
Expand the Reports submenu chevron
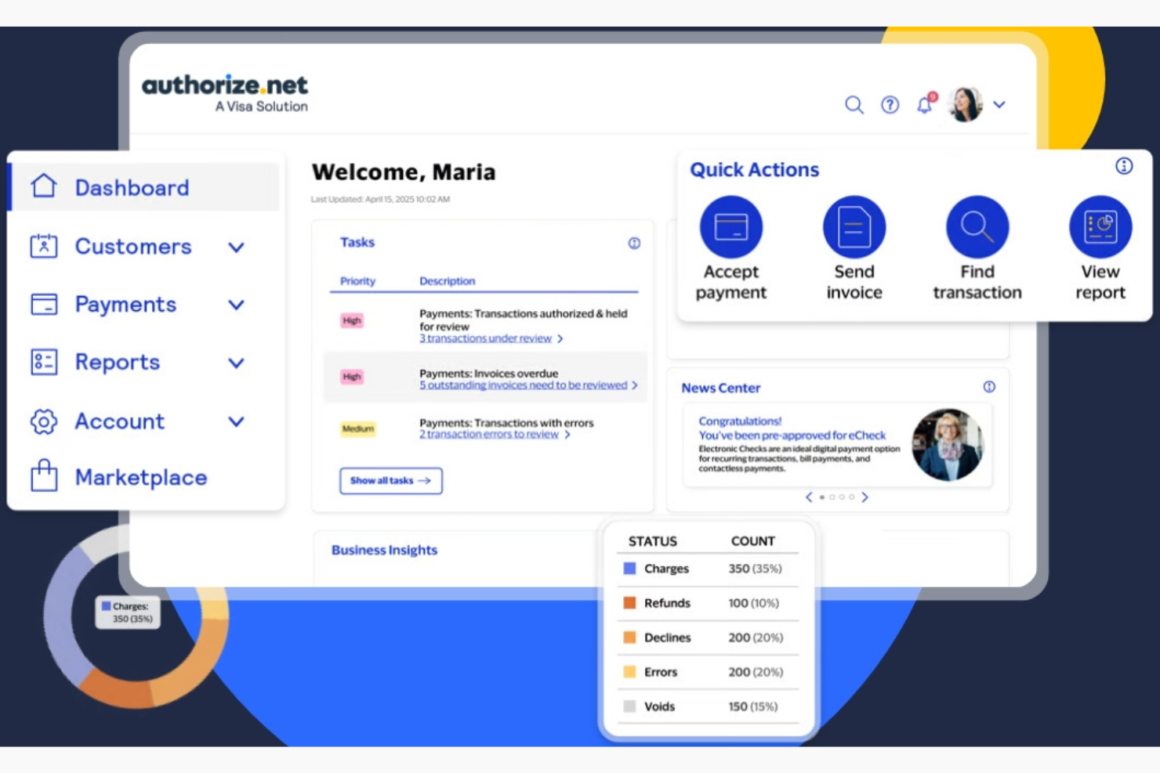pos(236,363)
